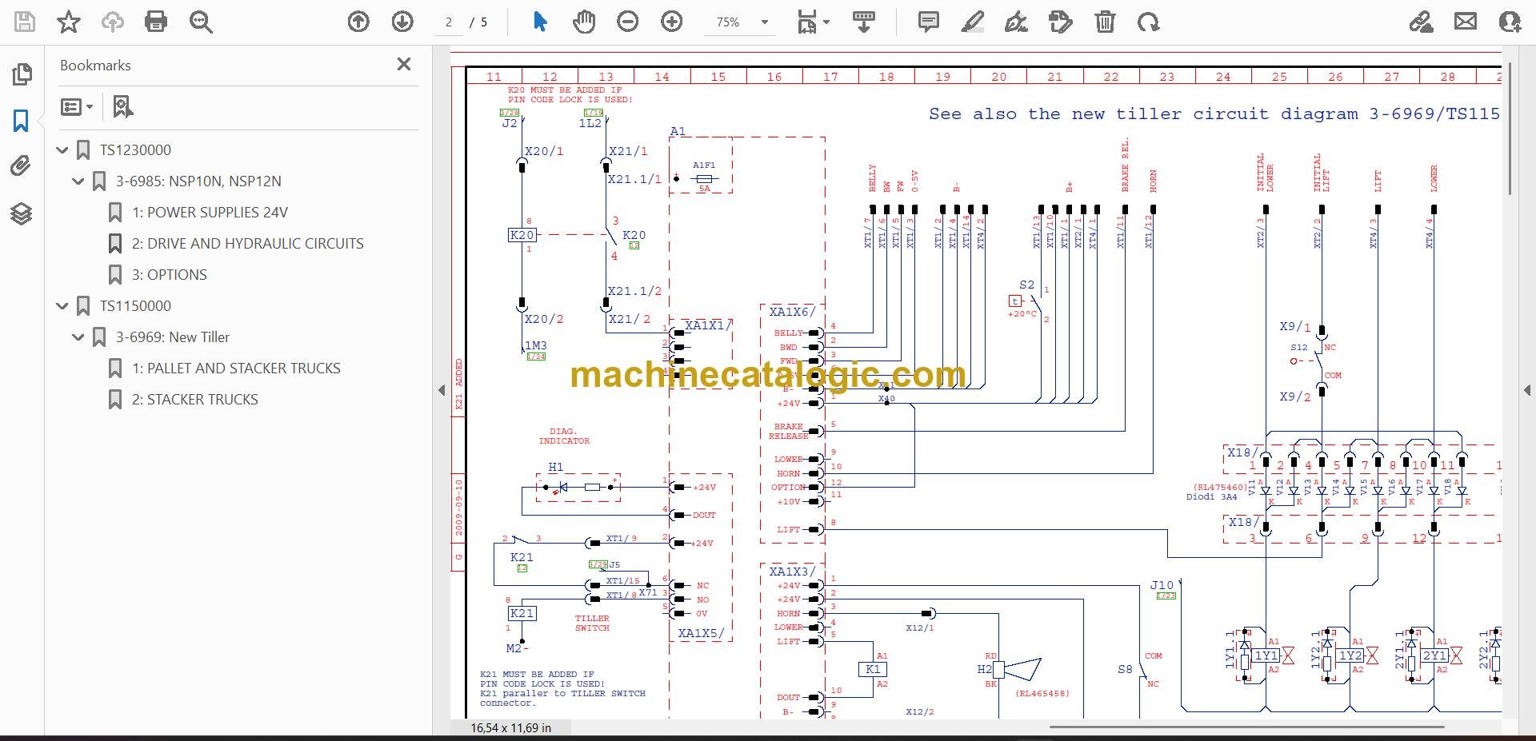Viewport: 1536px width, 741px height.
Task: Open bookmarks options menu dropdown
Action: click(x=77, y=106)
